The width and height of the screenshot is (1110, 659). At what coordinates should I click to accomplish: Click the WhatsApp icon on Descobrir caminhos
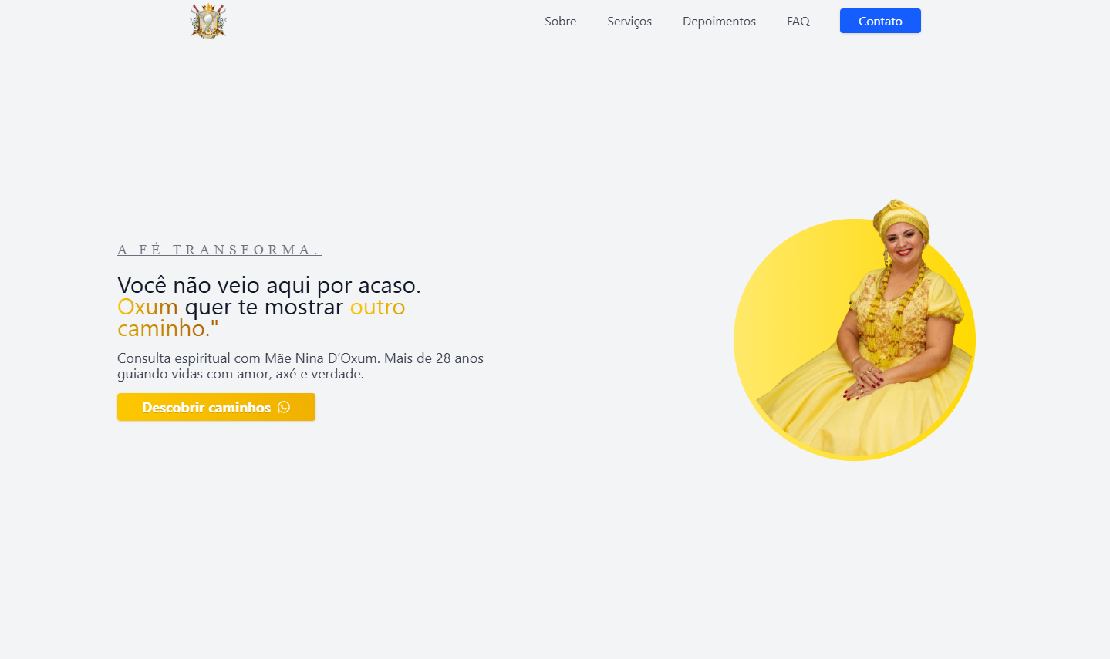click(284, 407)
